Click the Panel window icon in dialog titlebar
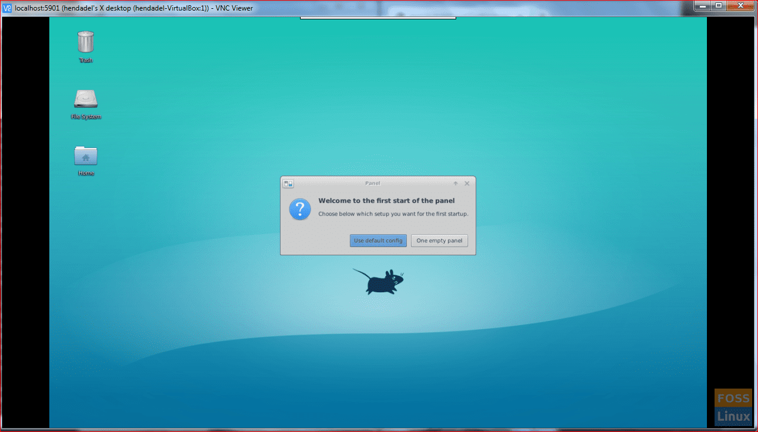Screen dimensions: 758x432 (x=288, y=183)
